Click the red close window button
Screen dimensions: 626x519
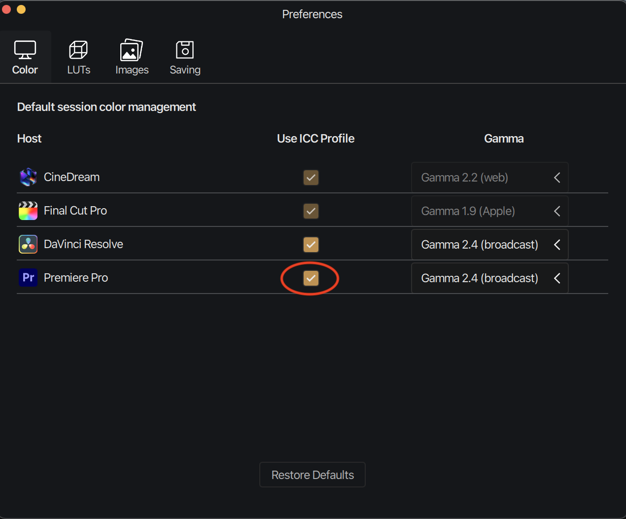pos(6,9)
